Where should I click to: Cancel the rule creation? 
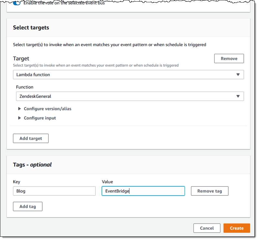(207, 228)
